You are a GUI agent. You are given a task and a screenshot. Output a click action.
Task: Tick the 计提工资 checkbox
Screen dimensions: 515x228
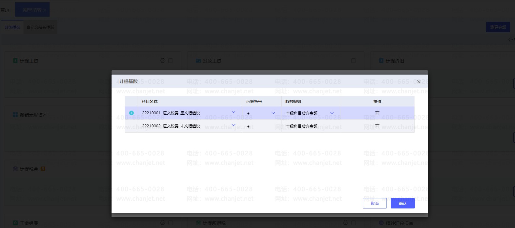coord(171,61)
